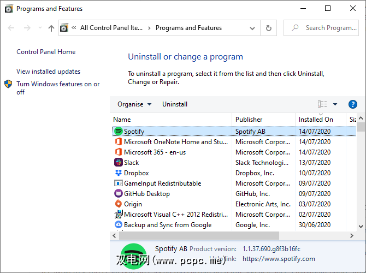The width and height of the screenshot is (366, 273).
Task: Click the GitHub Desktop icon
Action: point(119,193)
